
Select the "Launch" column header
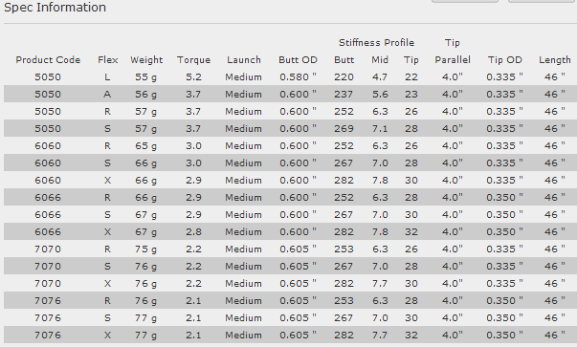[x=244, y=60]
